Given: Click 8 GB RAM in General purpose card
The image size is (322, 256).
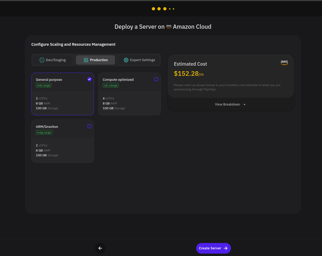Looking at the screenshot, I should tap(43, 103).
